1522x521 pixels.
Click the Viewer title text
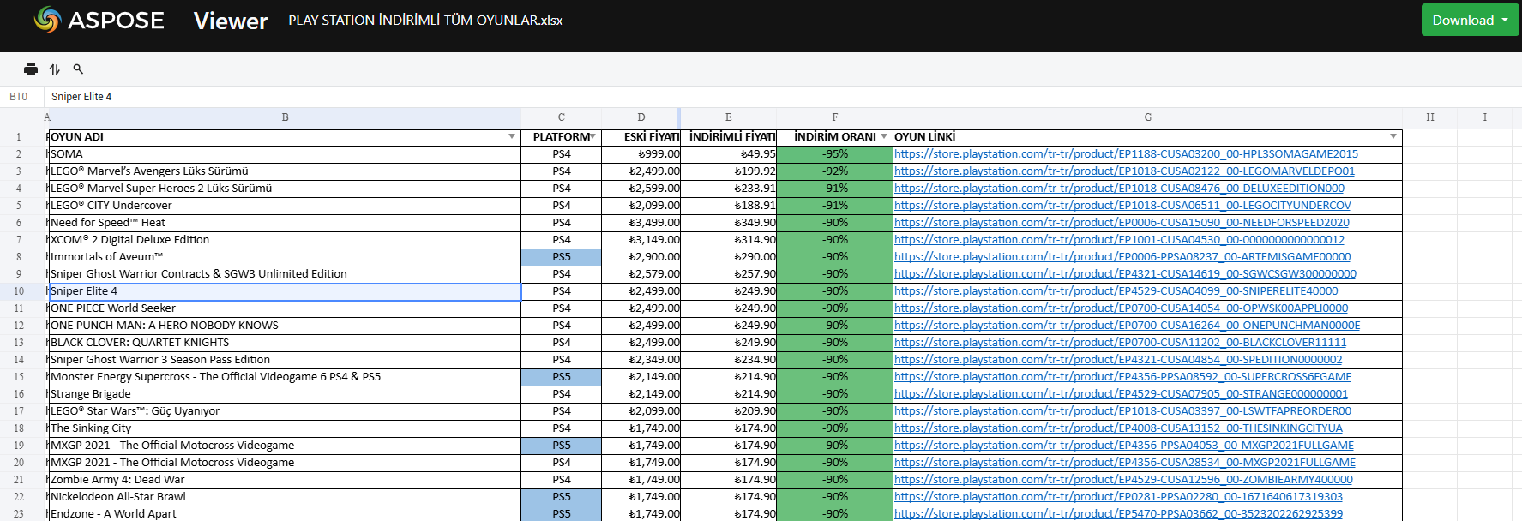(x=231, y=21)
